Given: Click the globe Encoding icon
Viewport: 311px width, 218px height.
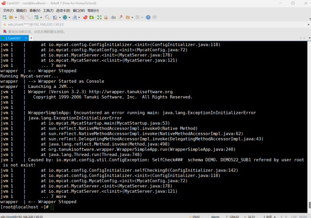Looking at the screenshot, I should click(x=65, y=17).
